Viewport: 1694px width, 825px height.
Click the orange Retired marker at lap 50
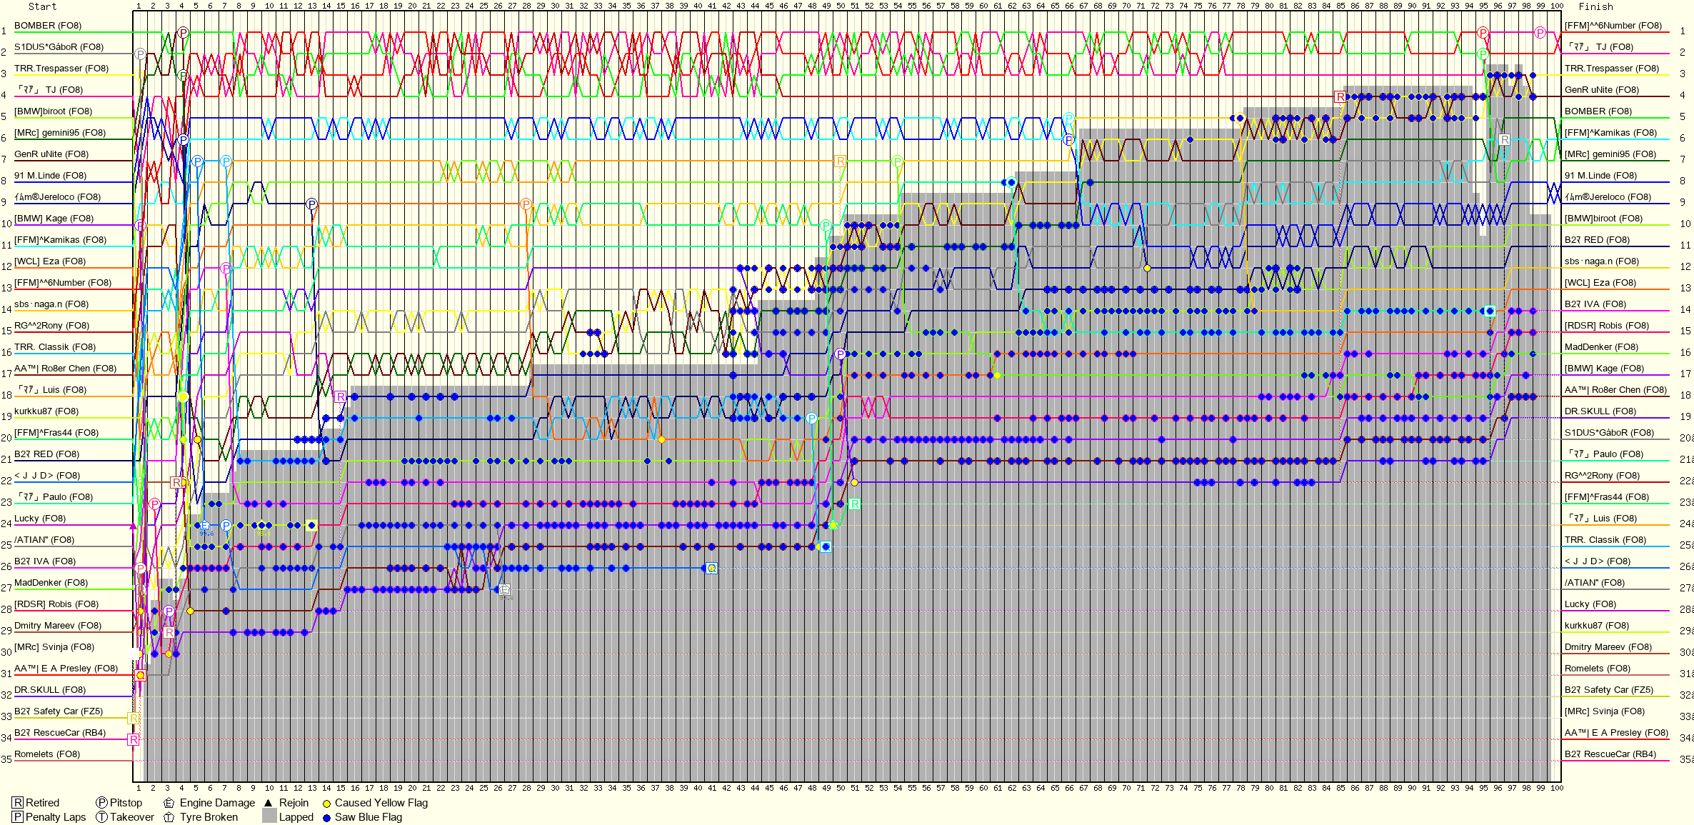coord(840,161)
